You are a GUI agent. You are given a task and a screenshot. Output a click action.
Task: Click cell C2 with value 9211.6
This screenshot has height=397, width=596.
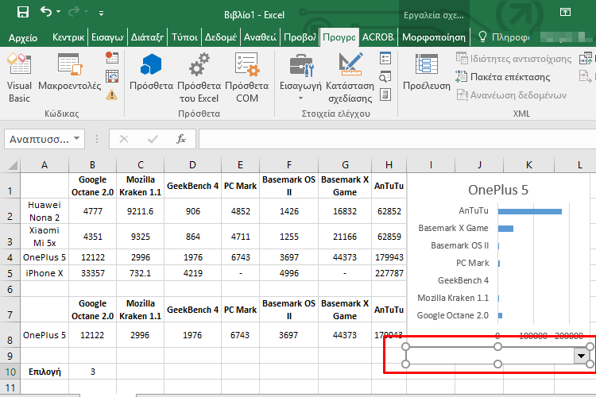coord(140,211)
